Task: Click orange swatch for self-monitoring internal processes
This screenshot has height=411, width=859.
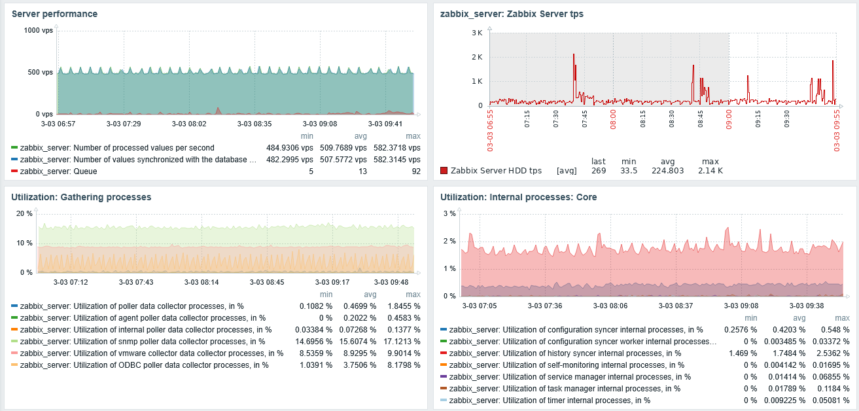Action: 444,365
